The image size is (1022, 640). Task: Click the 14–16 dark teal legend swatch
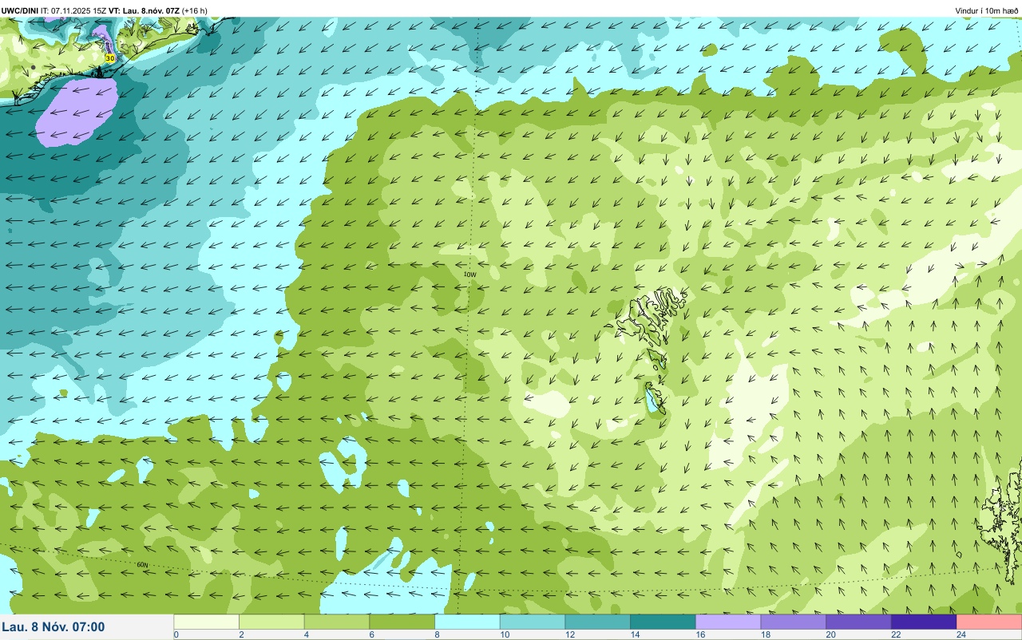coord(664,622)
